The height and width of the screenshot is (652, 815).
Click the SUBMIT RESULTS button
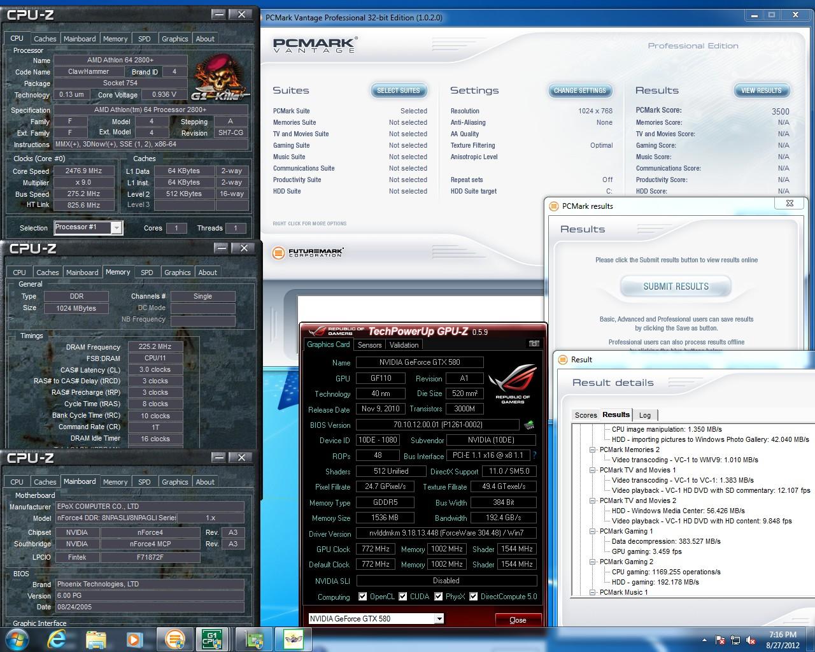(x=676, y=287)
